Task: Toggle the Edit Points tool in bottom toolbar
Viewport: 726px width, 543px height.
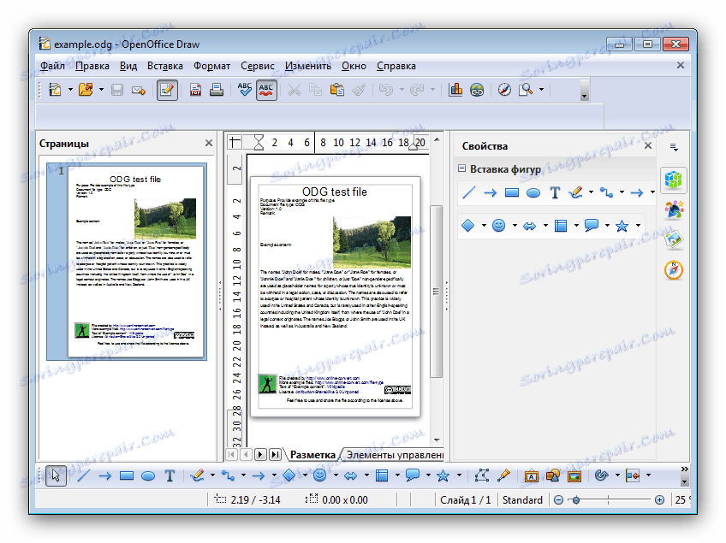Action: point(482,475)
